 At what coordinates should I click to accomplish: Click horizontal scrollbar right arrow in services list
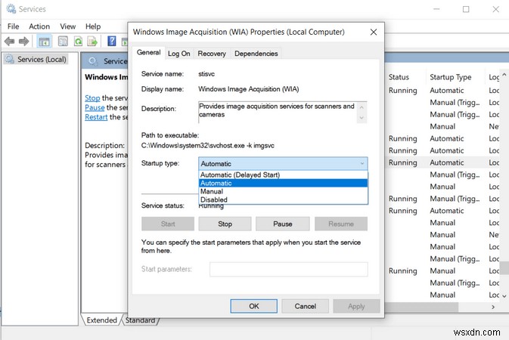click(x=493, y=307)
